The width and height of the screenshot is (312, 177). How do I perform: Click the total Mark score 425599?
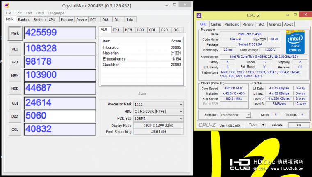(x=60, y=33)
